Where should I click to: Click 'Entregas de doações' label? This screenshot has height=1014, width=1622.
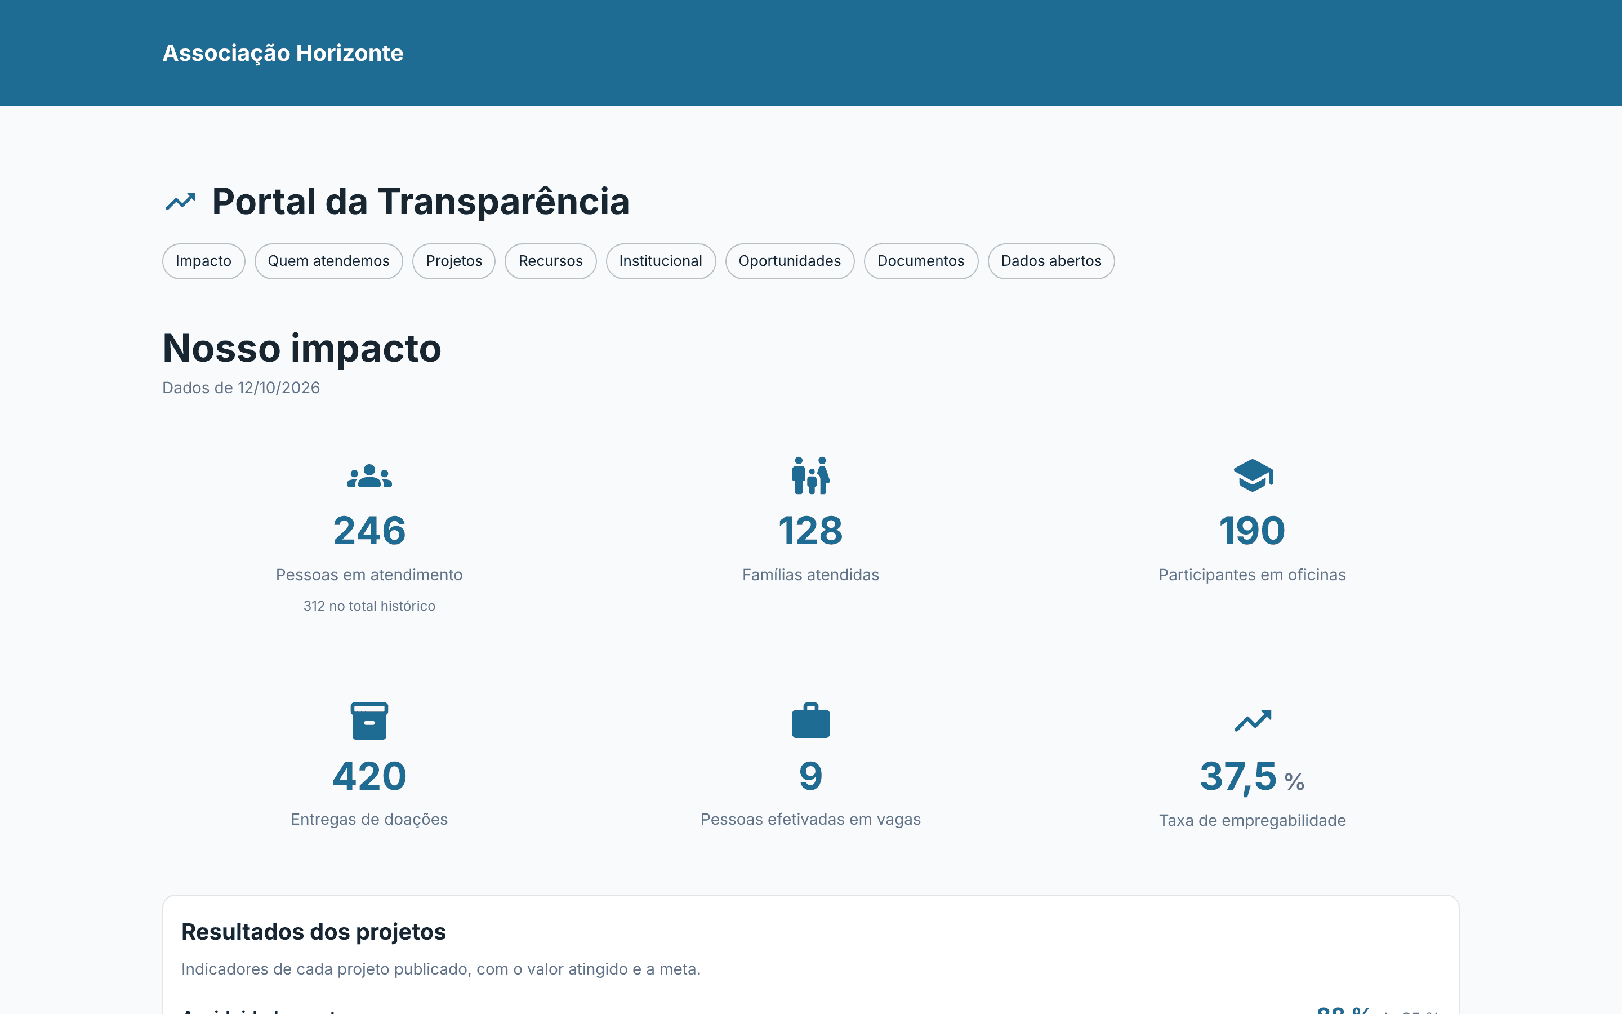[x=369, y=820]
